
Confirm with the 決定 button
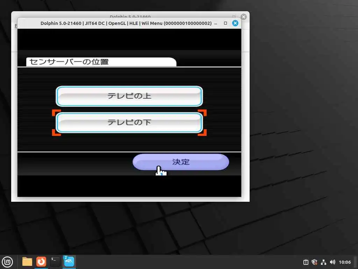point(181,162)
